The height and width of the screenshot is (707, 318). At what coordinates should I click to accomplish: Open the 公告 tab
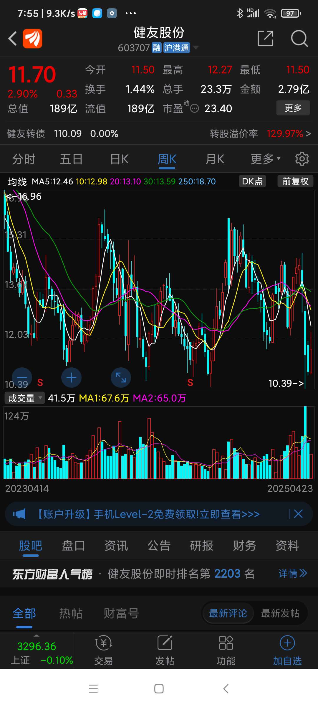coord(159,546)
